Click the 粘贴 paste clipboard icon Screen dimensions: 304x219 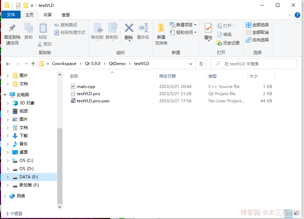(x=43, y=28)
